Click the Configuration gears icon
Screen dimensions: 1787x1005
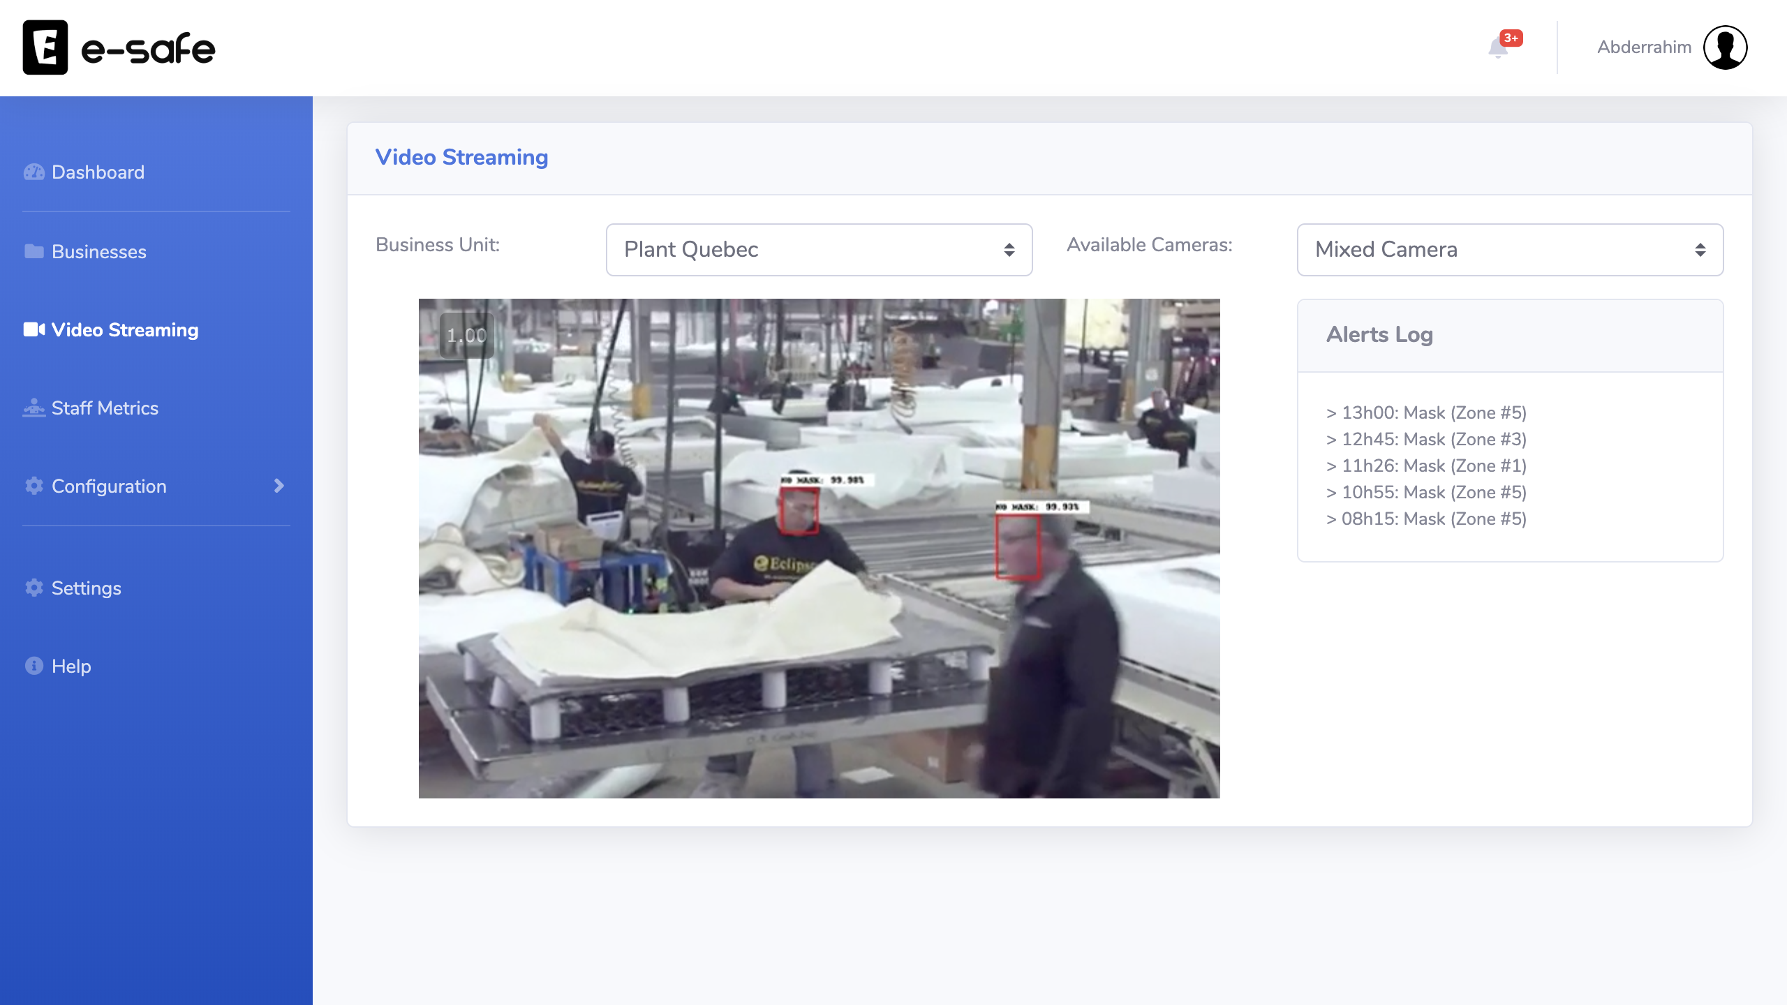pos(34,486)
